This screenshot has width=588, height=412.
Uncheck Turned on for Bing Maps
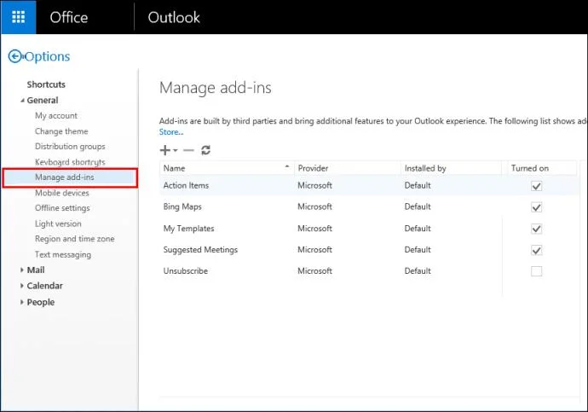(x=536, y=207)
